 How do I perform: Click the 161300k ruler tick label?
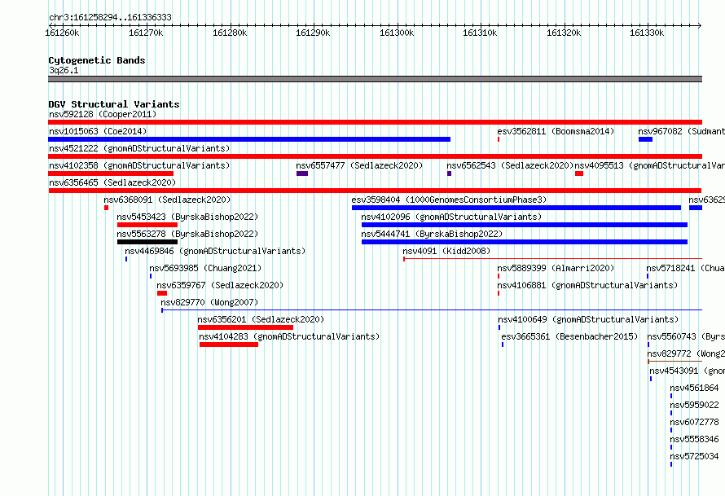point(397,33)
